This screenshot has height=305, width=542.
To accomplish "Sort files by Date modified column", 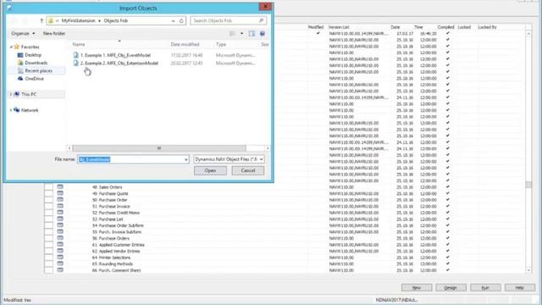I will 185,44.
